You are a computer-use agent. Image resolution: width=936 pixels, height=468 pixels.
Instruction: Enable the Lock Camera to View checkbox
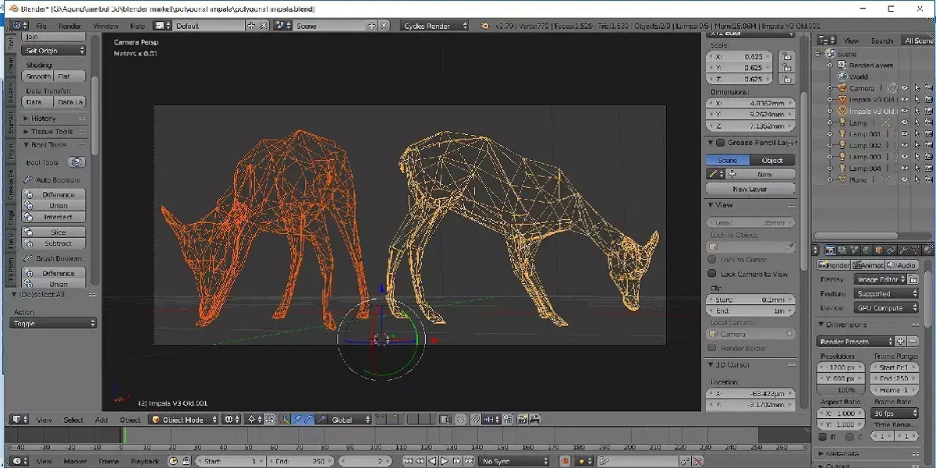[712, 274]
